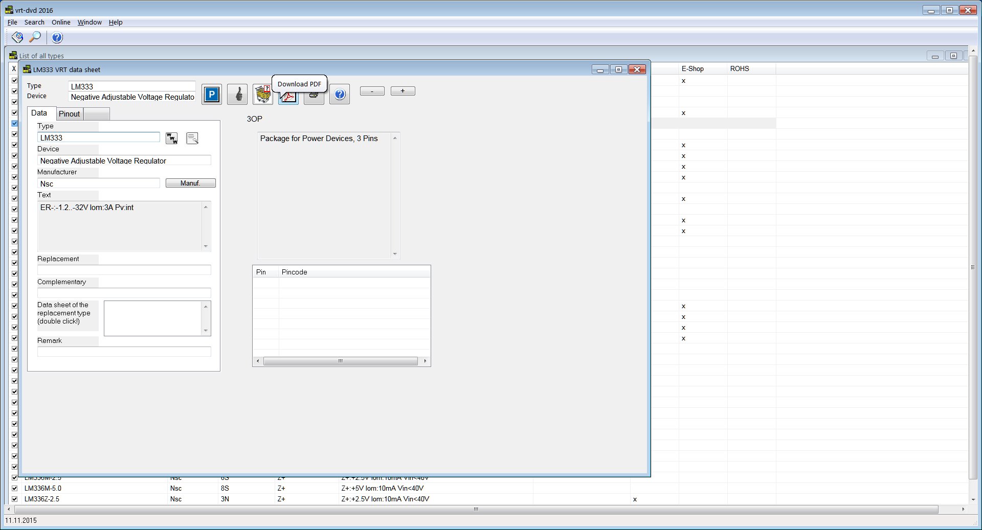Click the thumbs-up icon button

(237, 95)
